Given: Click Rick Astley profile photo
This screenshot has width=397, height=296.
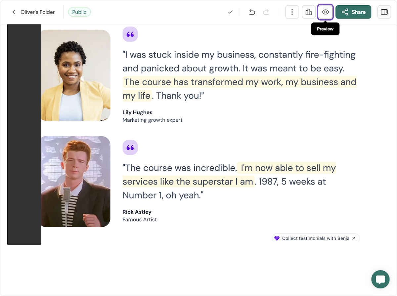Looking at the screenshot, I should (x=75, y=182).
